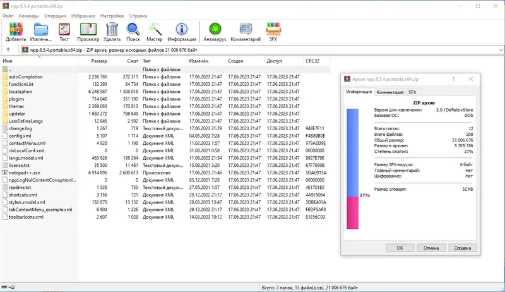Open the Настройки menu
This screenshot has width=505, height=292.
(x=112, y=16)
